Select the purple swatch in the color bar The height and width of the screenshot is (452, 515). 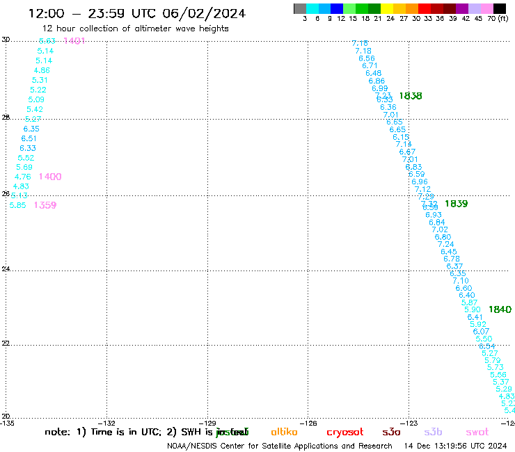click(462, 8)
